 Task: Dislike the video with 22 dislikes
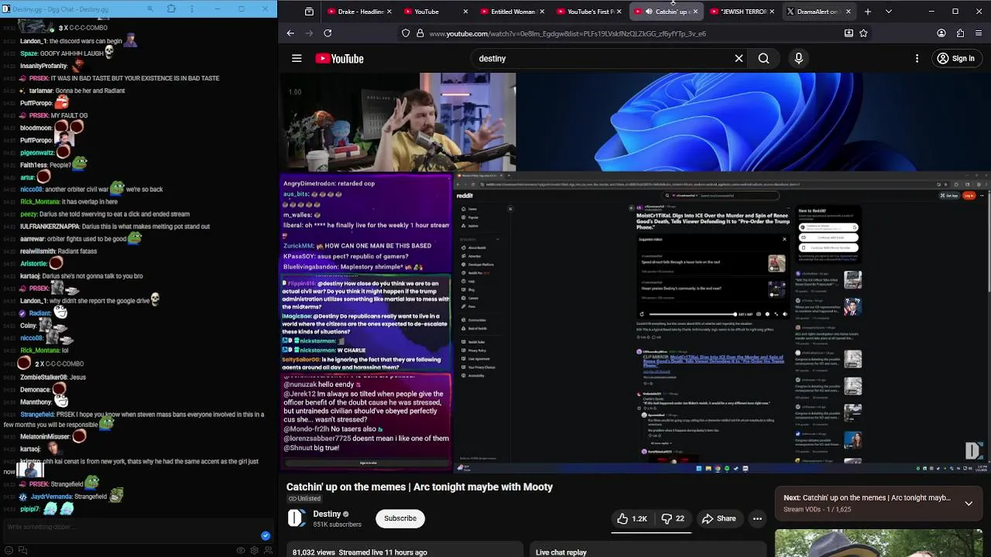[673, 518]
